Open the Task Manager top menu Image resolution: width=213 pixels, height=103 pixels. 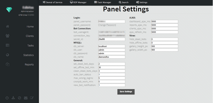click(103, 2)
